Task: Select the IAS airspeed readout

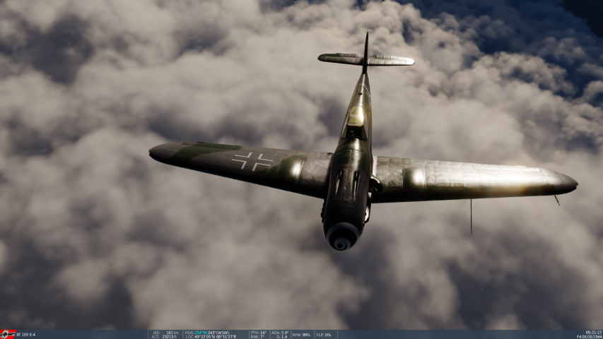Action: coord(165,332)
